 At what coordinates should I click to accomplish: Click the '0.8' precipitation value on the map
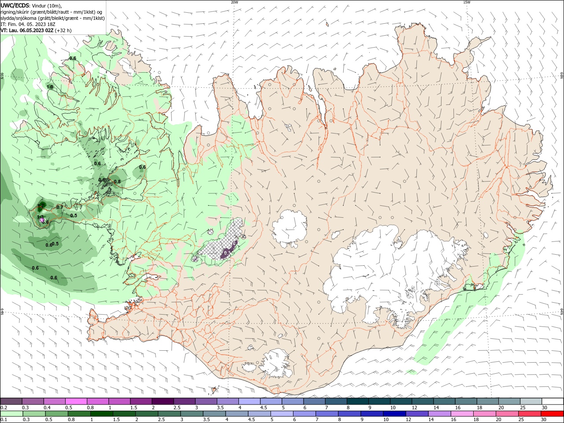pos(117,182)
